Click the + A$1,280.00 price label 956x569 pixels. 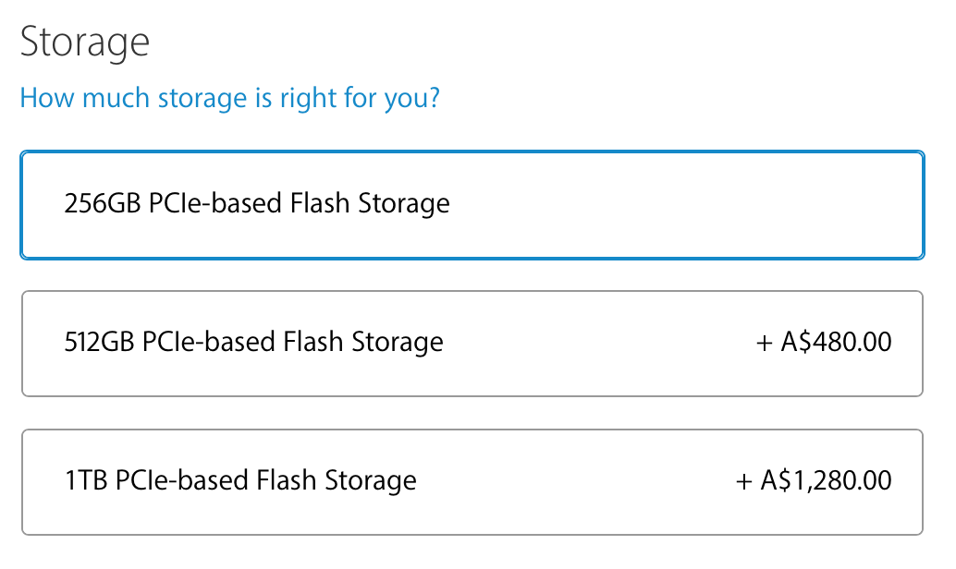coord(814,481)
